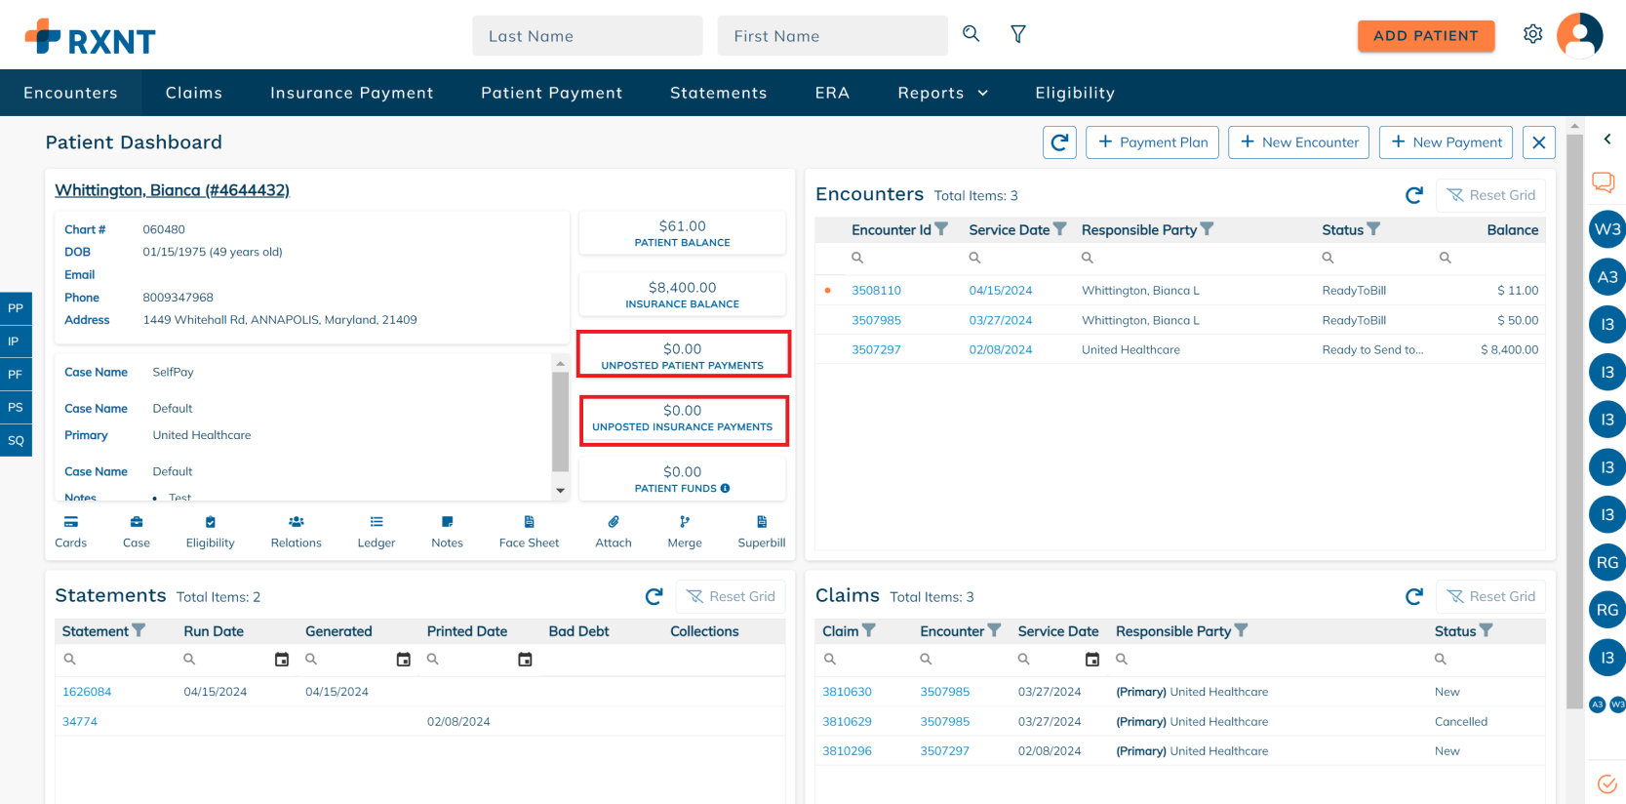
Task: Open Run Date calendar picker in Statements
Action: coord(282,660)
